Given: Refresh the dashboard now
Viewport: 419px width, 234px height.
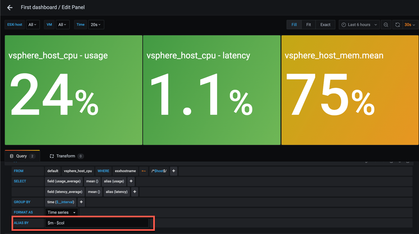Looking at the screenshot, I should tap(398, 25).
